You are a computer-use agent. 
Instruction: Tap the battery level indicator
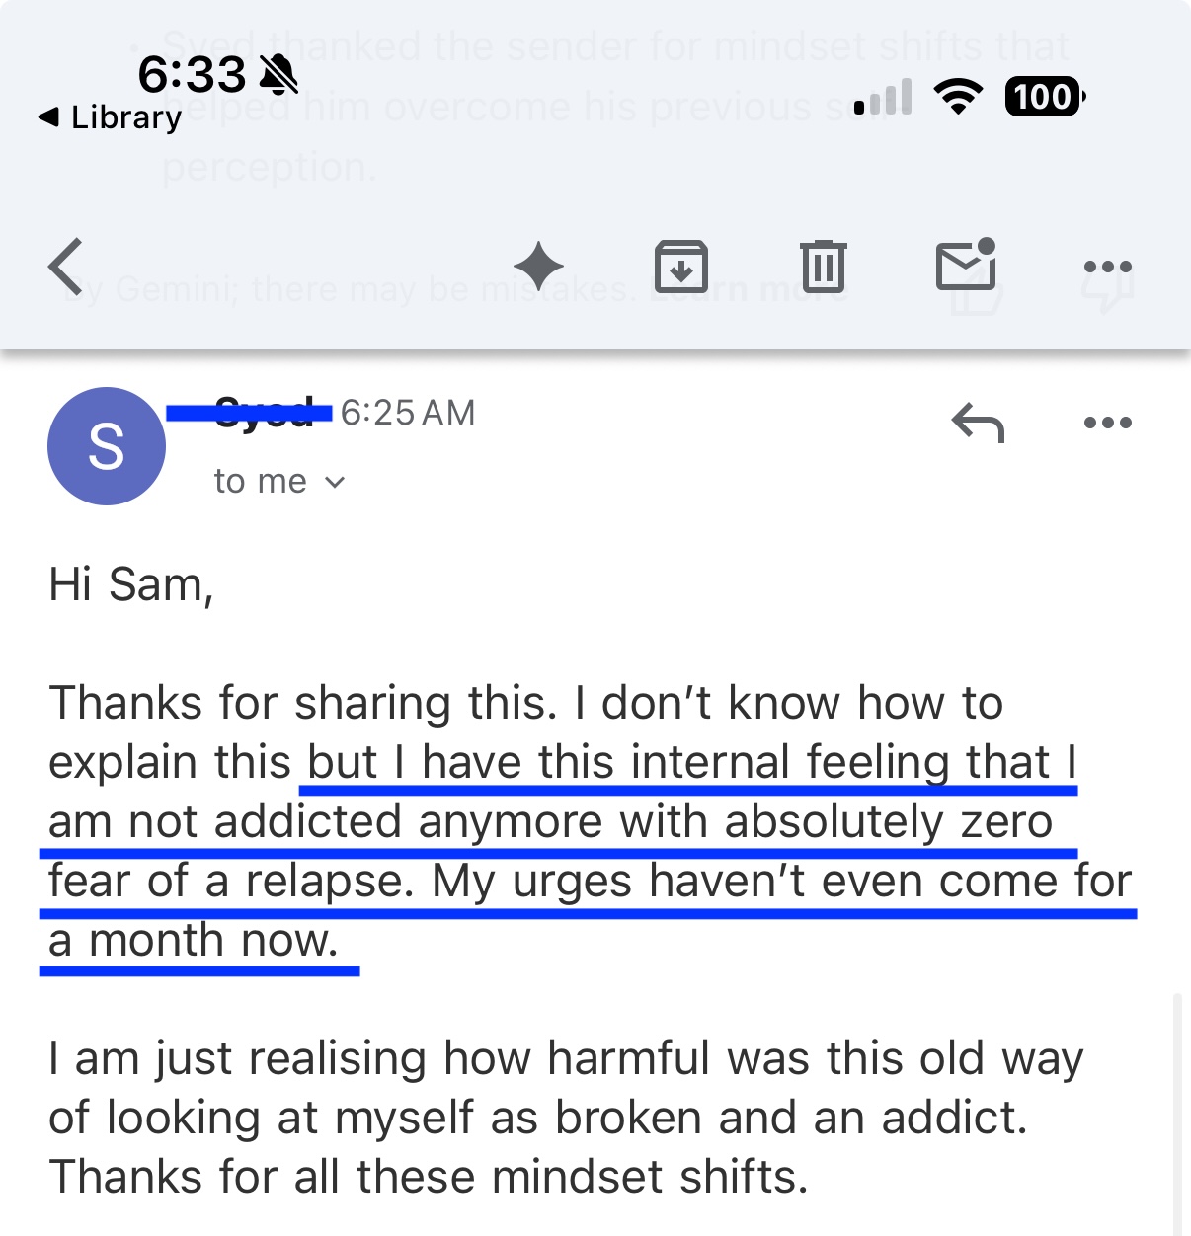(1044, 97)
